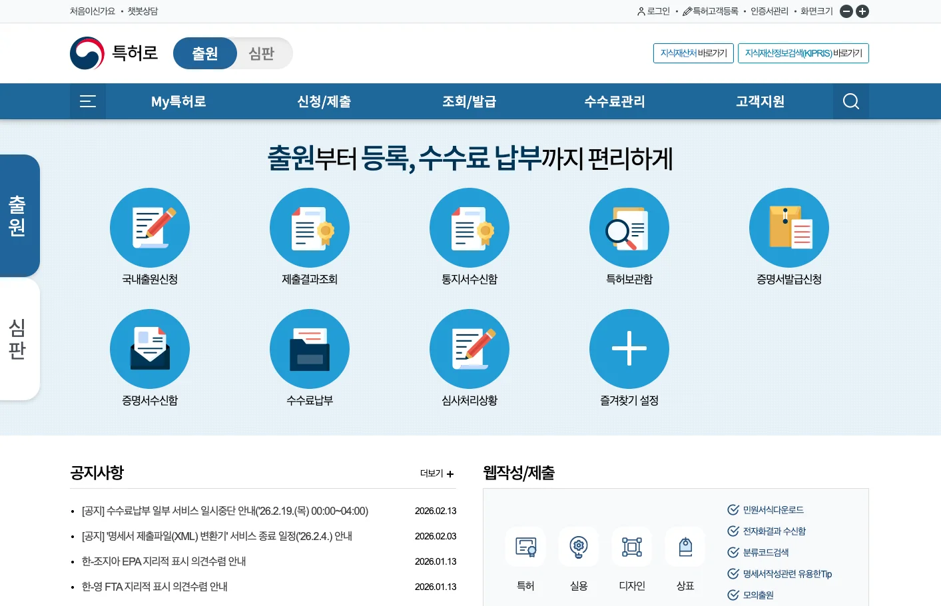Select the 상표 trademark icon under 웹작성/제출
Viewport: 941px width, 606px height.
pos(685,546)
